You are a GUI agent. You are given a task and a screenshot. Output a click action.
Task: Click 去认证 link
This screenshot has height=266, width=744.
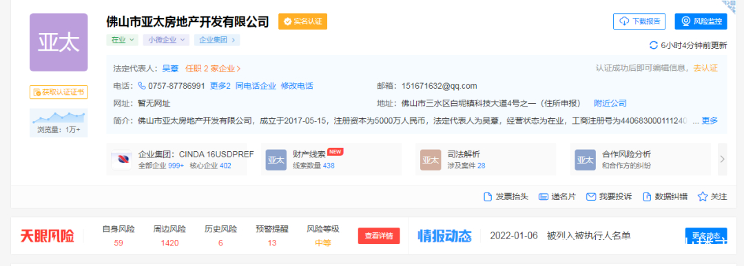tap(705, 68)
